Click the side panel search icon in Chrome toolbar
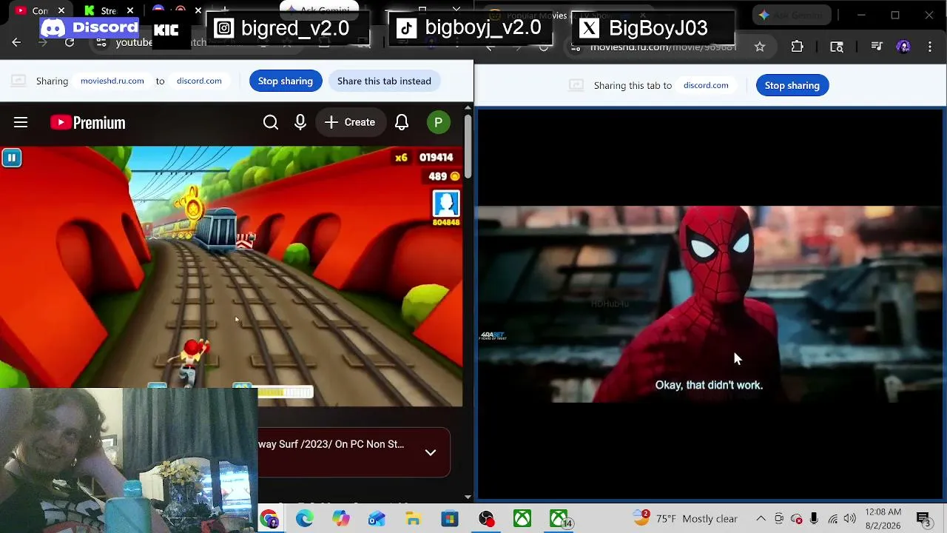Viewport: 947px width, 533px height. click(837, 47)
